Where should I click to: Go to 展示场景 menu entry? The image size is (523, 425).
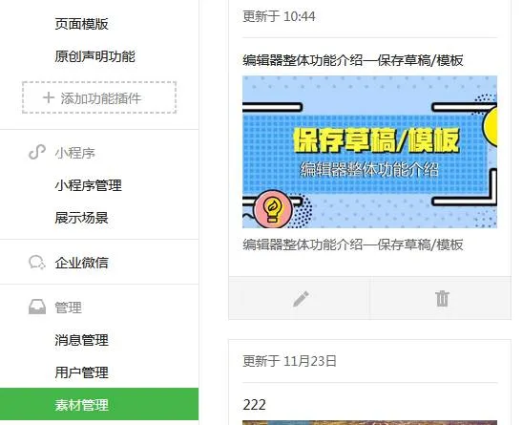82,218
